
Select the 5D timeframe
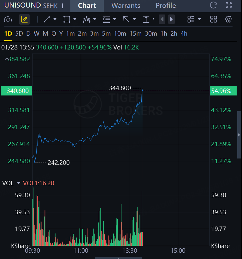[x=19, y=34]
